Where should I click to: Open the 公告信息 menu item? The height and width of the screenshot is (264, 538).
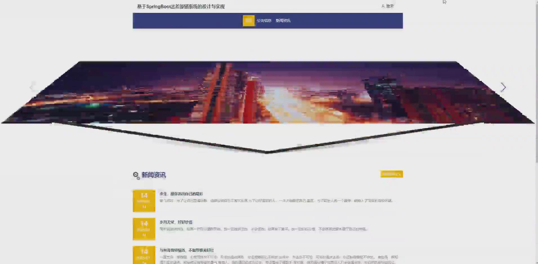264,21
